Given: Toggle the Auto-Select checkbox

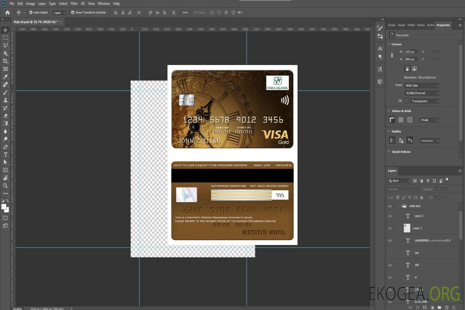Looking at the screenshot, I should pyautogui.click(x=31, y=12).
